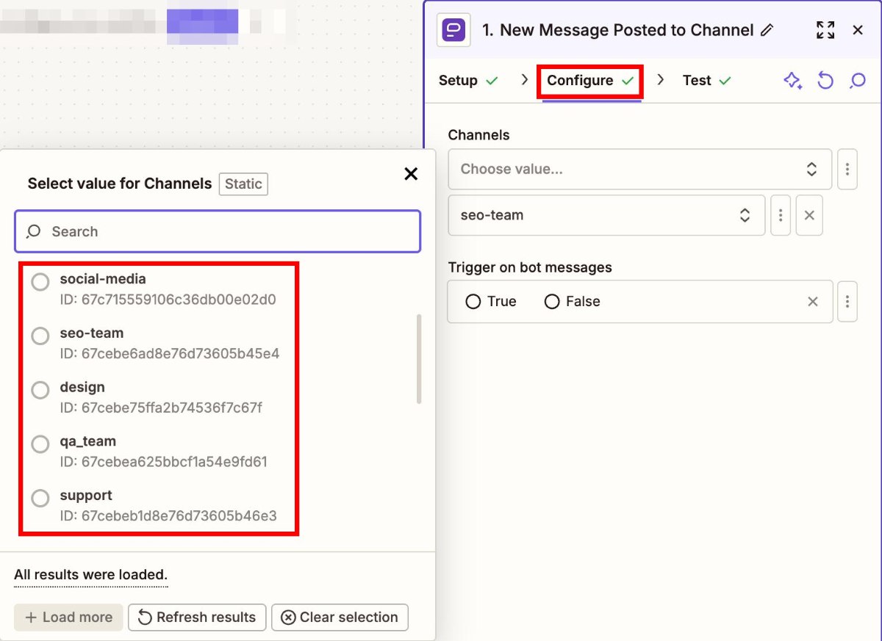Choose the qa_team channel radio button
This screenshot has height=641, width=882.
(40, 444)
